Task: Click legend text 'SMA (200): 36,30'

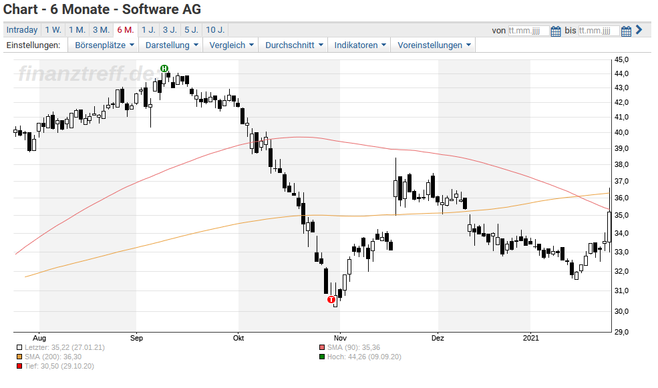Action: pyautogui.click(x=53, y=357)
